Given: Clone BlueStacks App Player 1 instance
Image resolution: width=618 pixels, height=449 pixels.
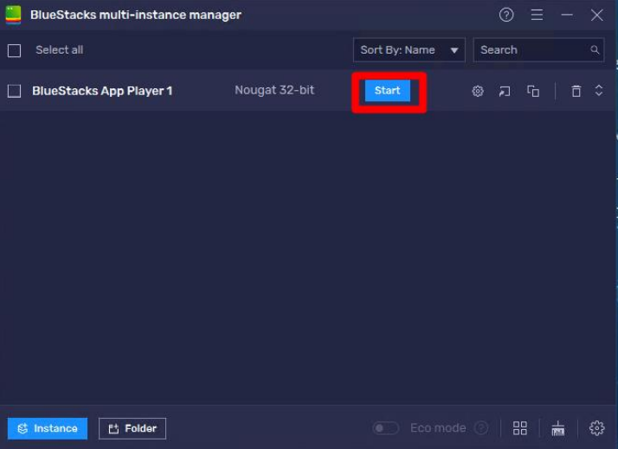Looking at the screenshot, I should coord(533,91).
